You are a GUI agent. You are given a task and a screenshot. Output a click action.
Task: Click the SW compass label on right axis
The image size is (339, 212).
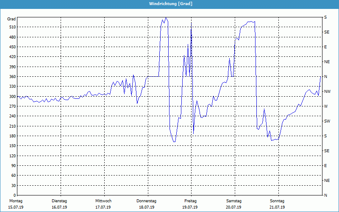click(x=327, y=121)
